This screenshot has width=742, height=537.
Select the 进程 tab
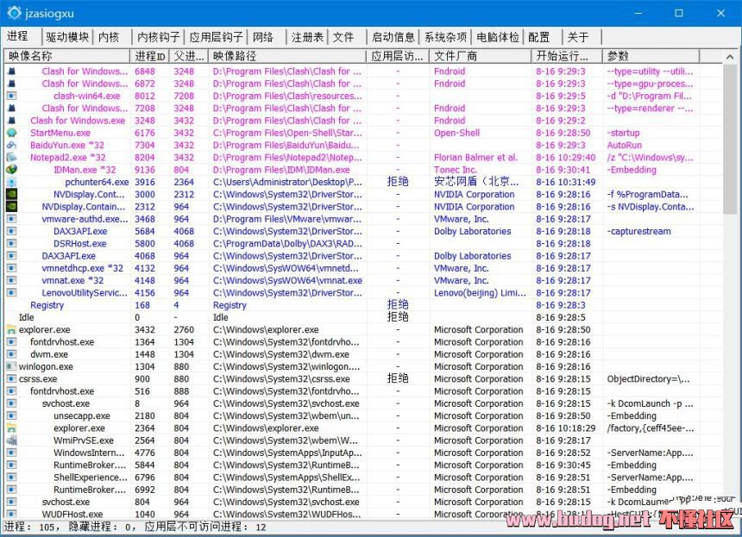coord(18,36)
